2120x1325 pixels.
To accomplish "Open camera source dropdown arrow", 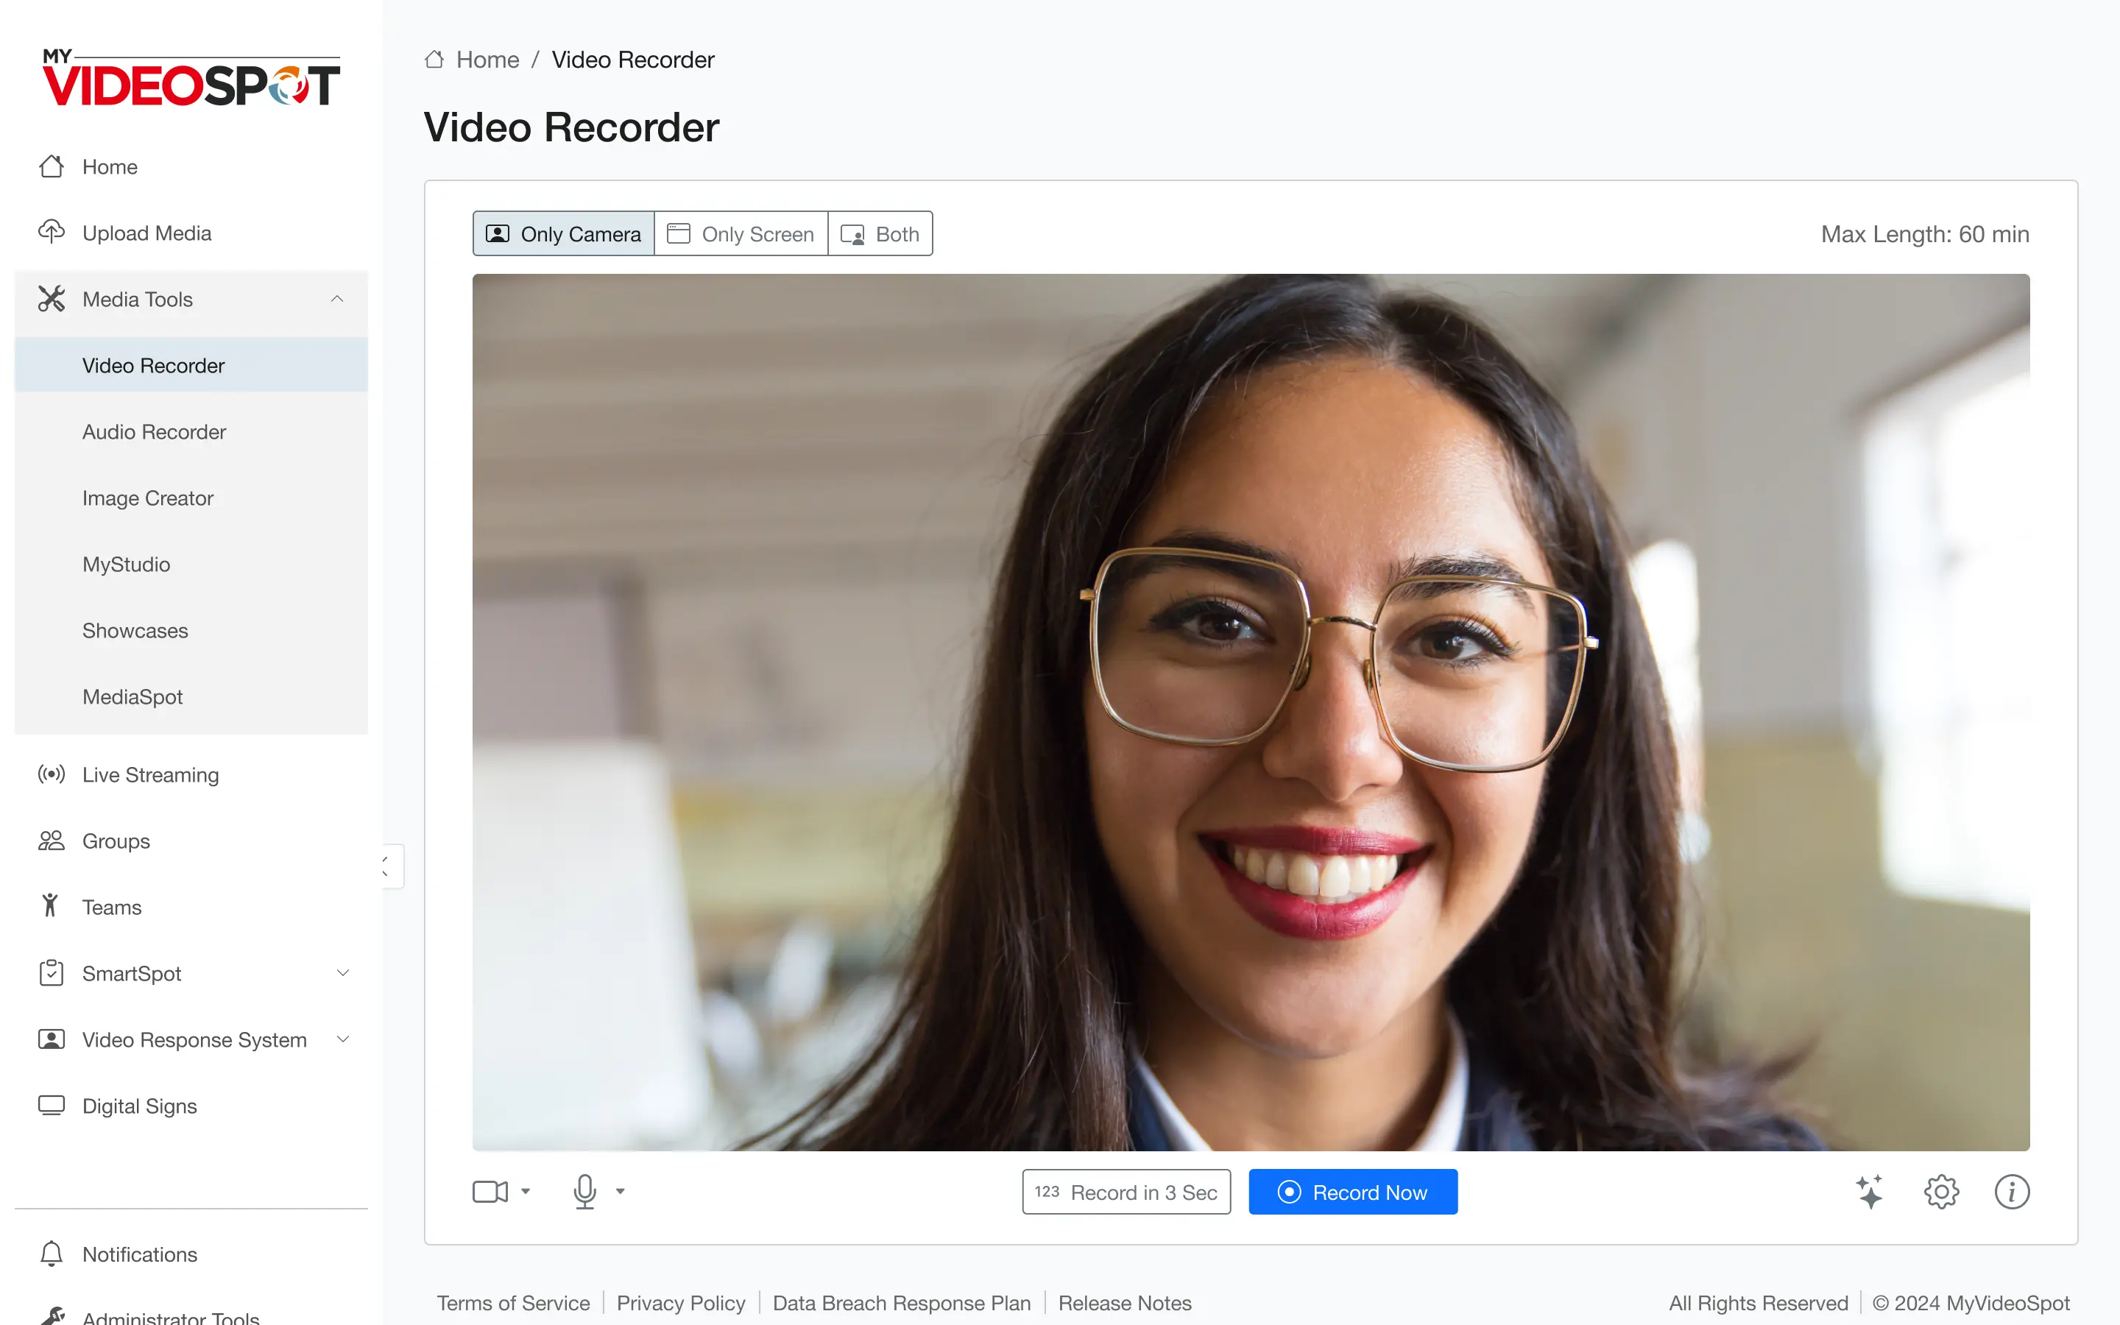I will [526, 1191].
